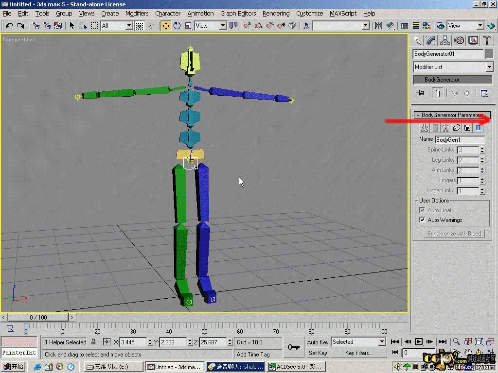The width and height of the screenshot is (498, 373).
Task: Activate the Select and Link tool
Action: click(35, 26)
